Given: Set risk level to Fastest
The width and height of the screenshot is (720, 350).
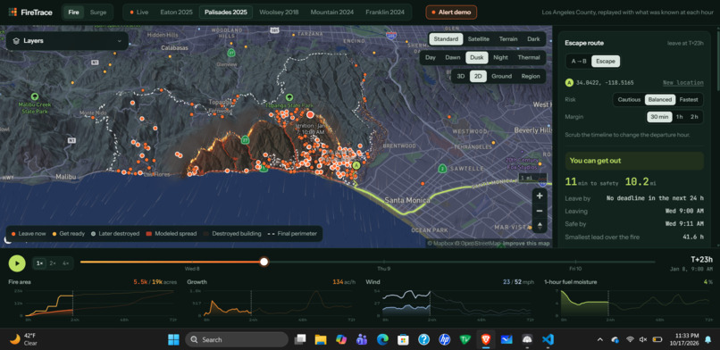Looking at the screenshot, I should click(689, 99).
